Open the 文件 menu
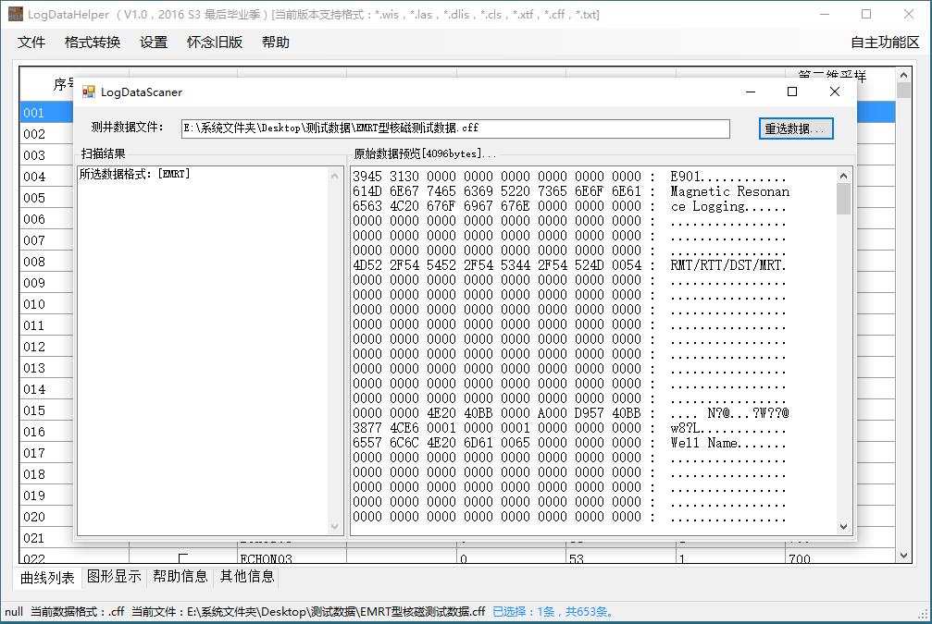 tap(31, 43)
